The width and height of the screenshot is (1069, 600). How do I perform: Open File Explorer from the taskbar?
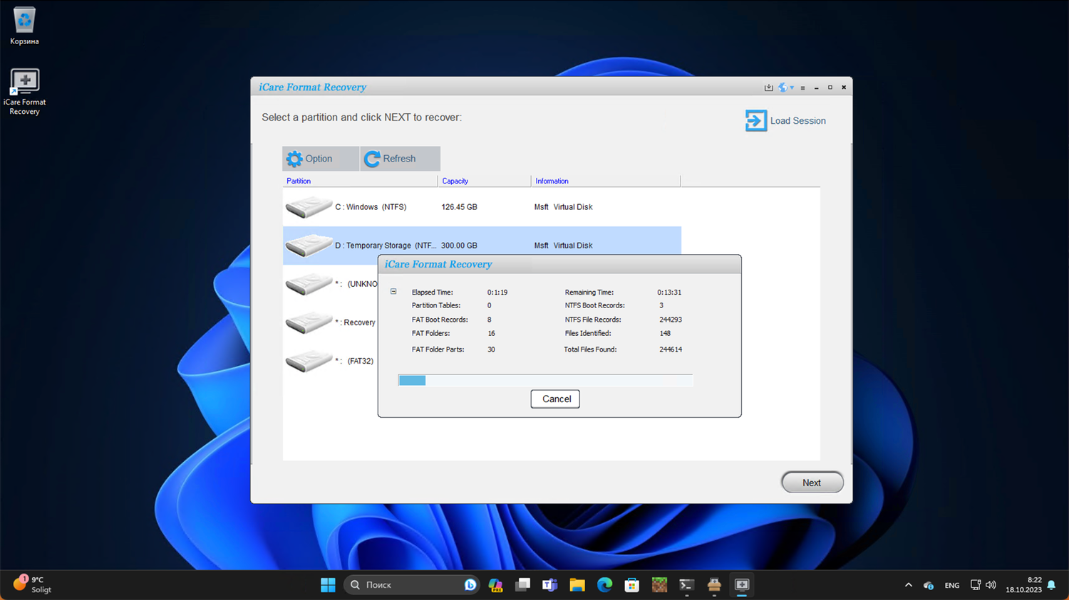[577, 585]
